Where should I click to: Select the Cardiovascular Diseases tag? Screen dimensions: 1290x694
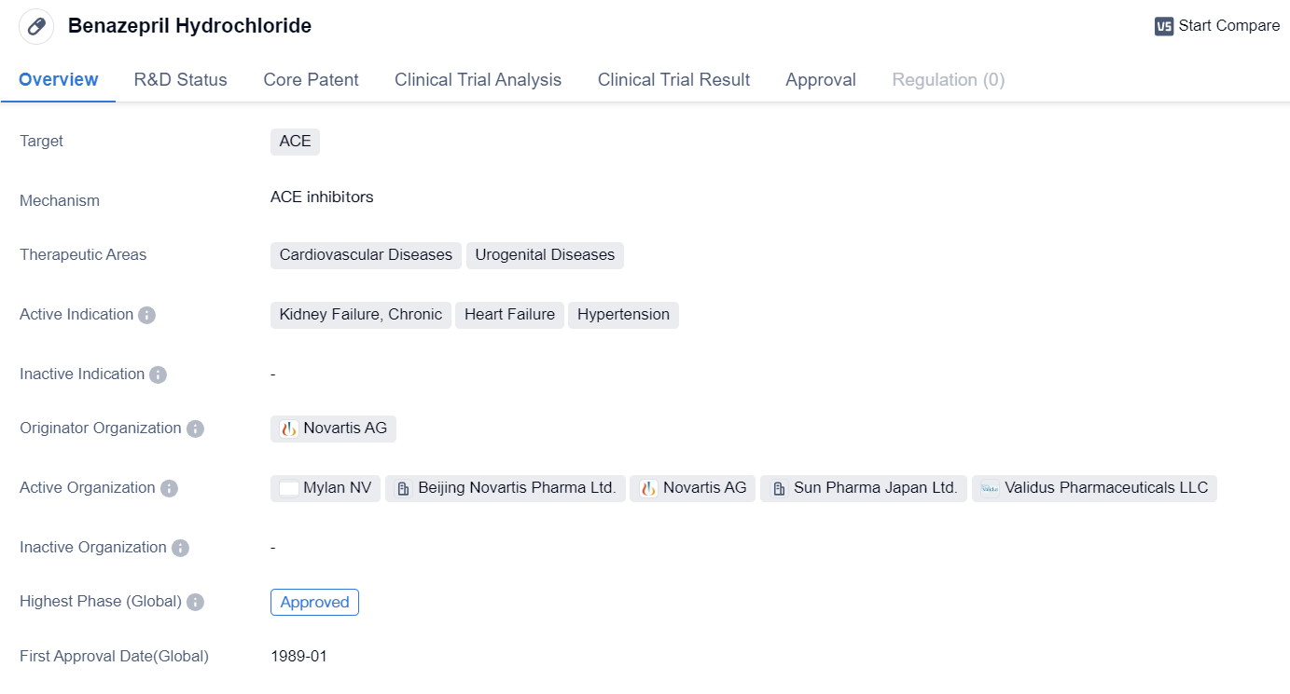click(366, 255)
